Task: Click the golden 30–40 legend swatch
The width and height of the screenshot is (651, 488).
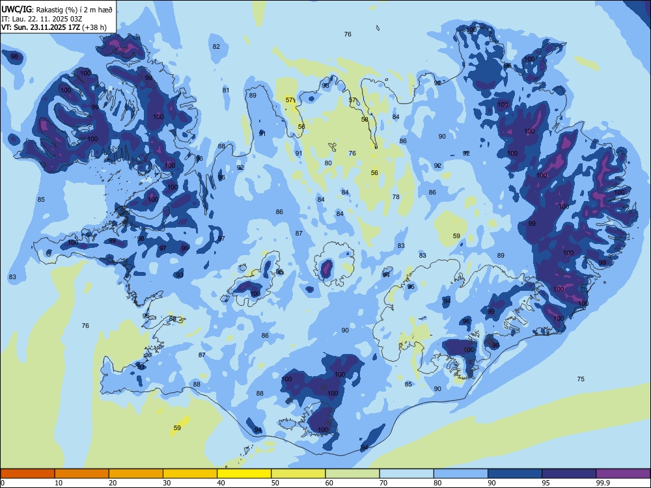Action: pyautogui.click(x=190, y=474)
